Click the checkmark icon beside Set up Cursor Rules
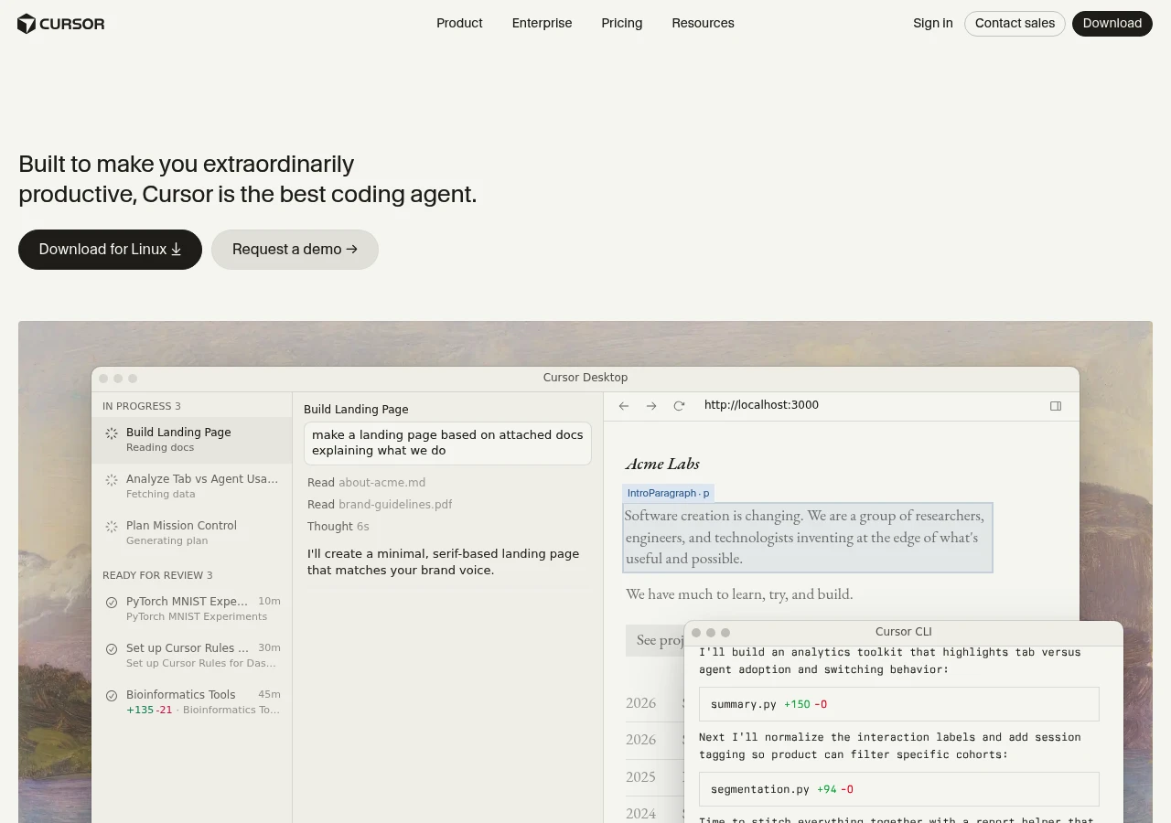Screen dimensions: 1171x823 tap(112, 649)
